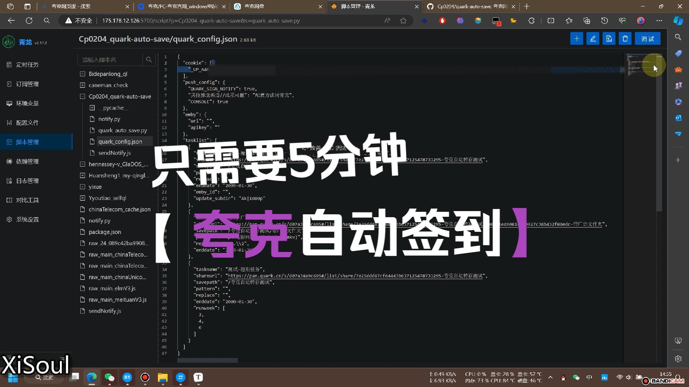Open Edge sidebar settings gear
The image size is (689, 387).
[678, 359]
